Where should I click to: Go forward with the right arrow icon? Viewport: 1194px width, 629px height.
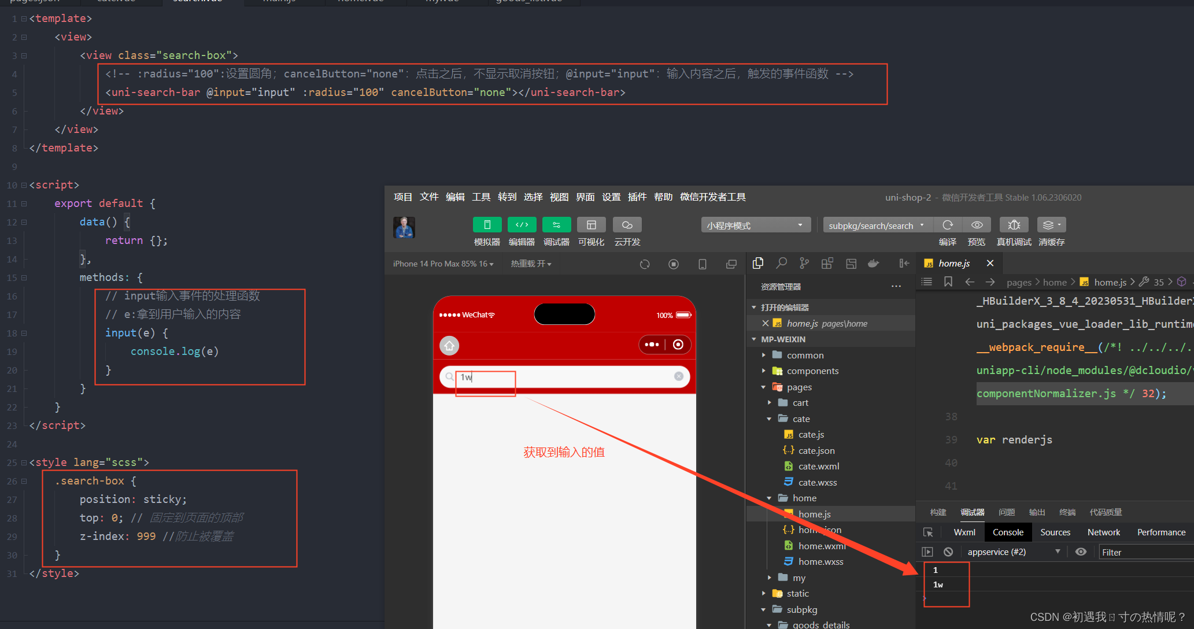point(990,282)
